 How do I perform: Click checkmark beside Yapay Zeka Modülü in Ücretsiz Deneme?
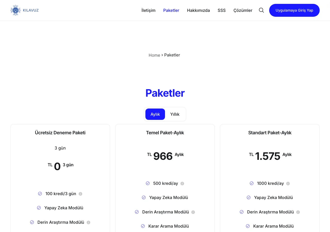(39, 208)
